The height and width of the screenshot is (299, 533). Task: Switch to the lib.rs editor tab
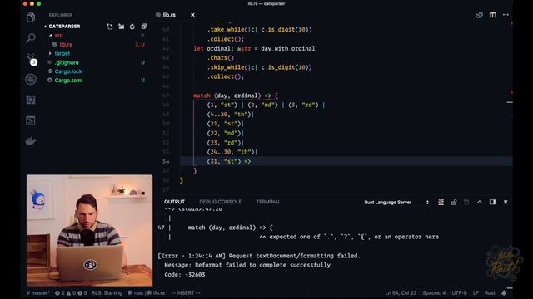[169, 15]
